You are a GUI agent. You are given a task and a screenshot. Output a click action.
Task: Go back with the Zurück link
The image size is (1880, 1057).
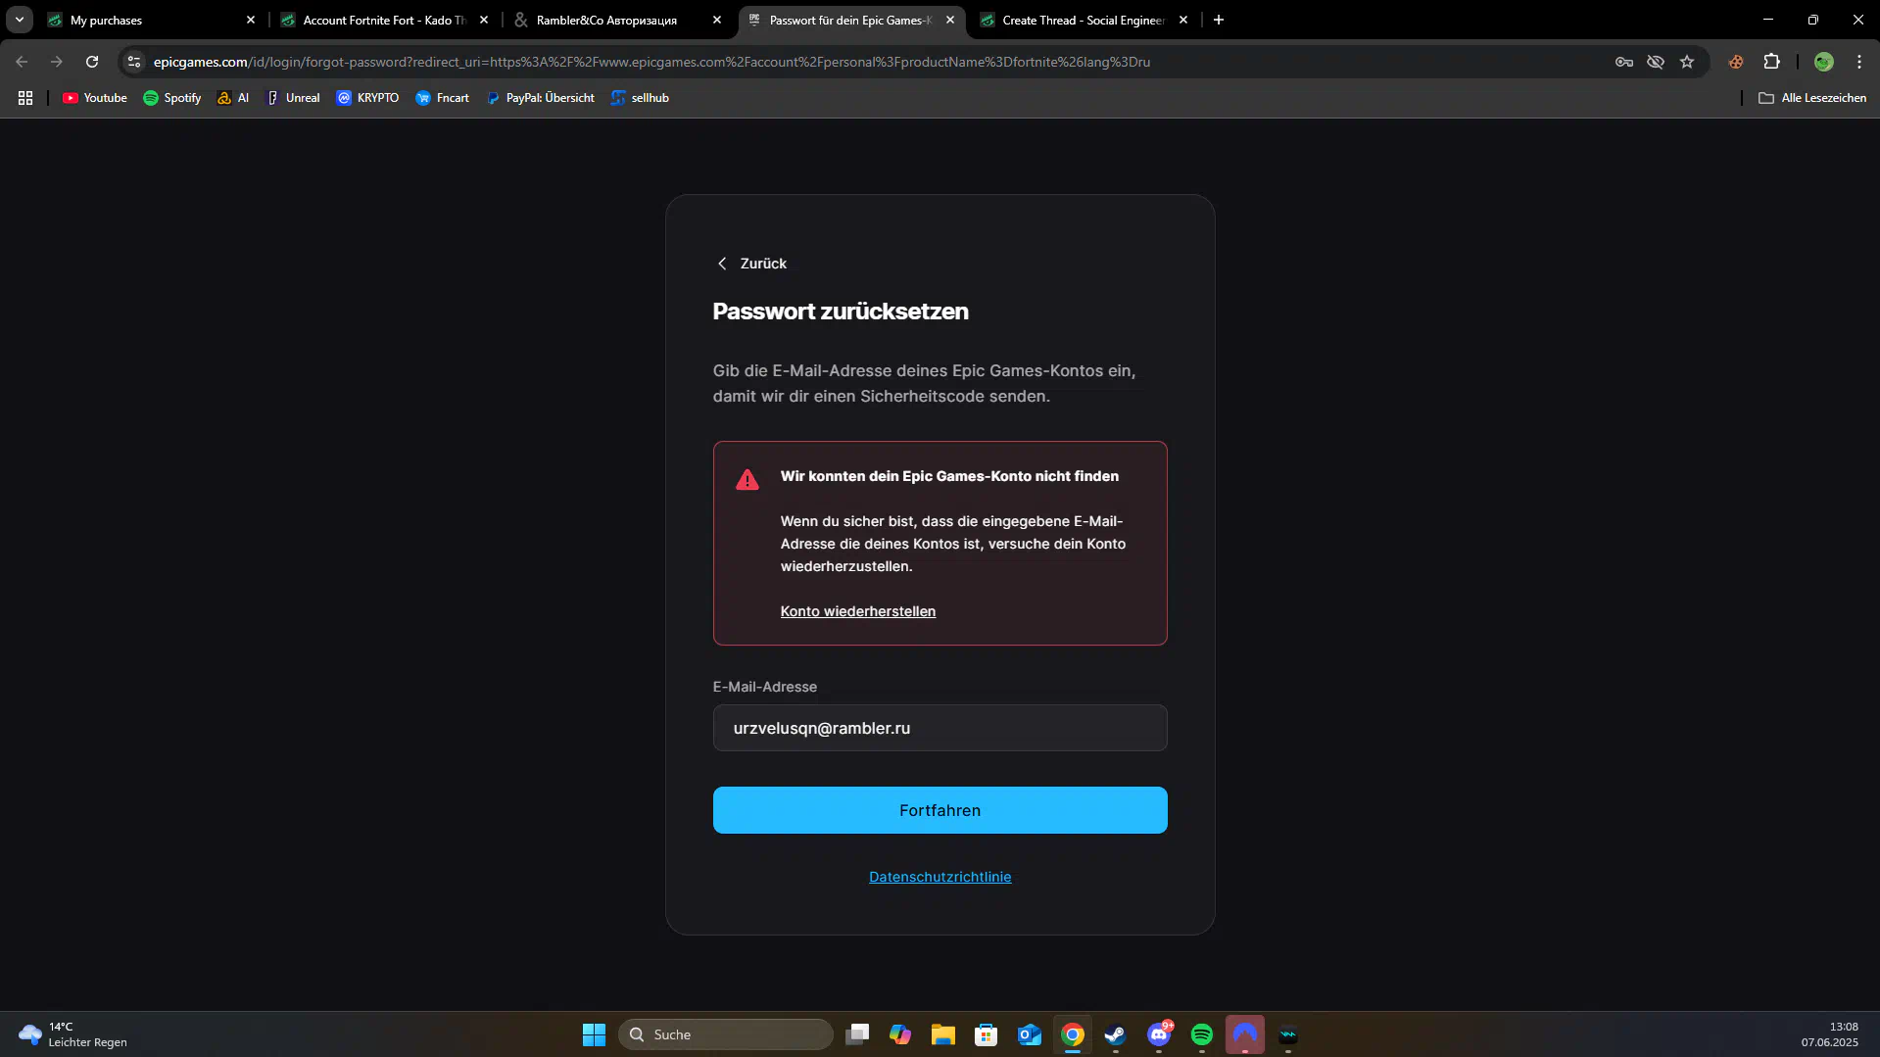pos(751,264)
